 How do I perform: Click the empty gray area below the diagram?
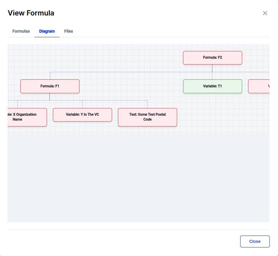coord(138,178)
